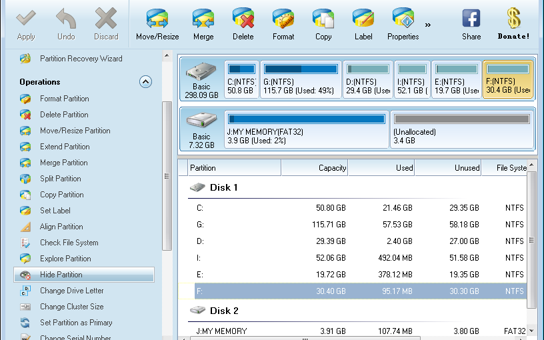Screen dimensions: 544x340
Task: Select the Unallocated 3.4 GB block
Action: (x=462, y=129)
